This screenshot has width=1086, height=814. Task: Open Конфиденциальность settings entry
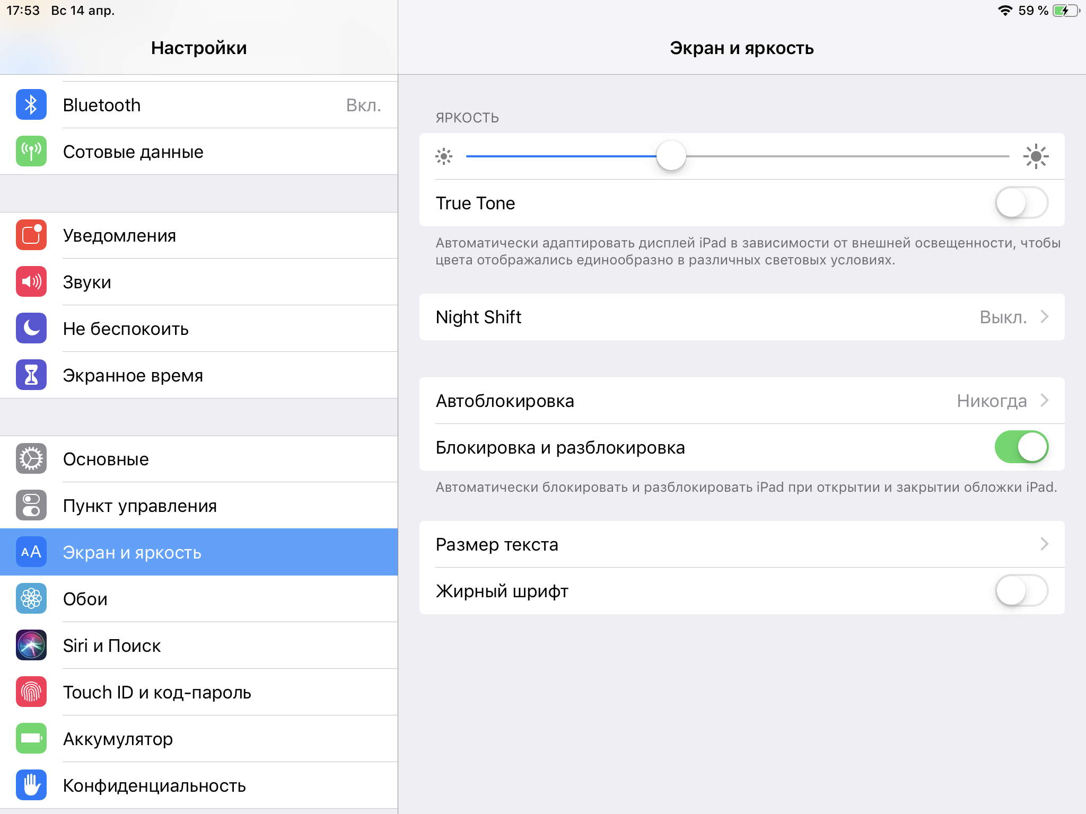click(x=154, y=785)
